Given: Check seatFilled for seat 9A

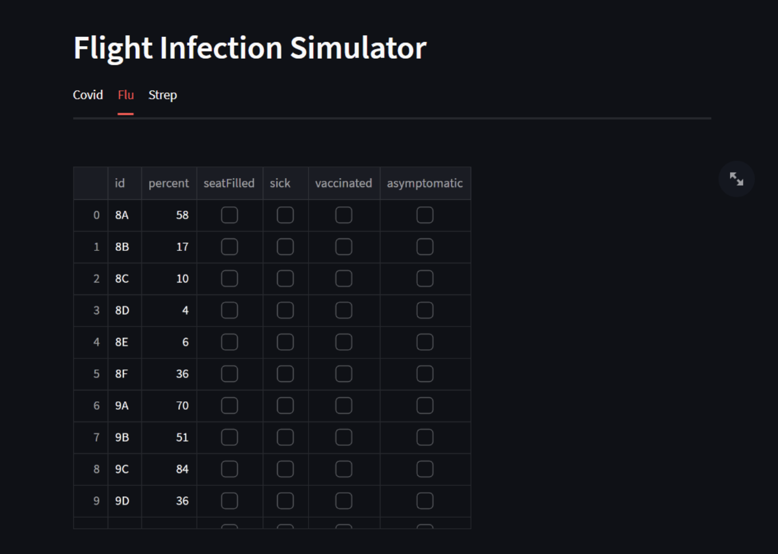Looking at the screenshot, I should [229, 406].
